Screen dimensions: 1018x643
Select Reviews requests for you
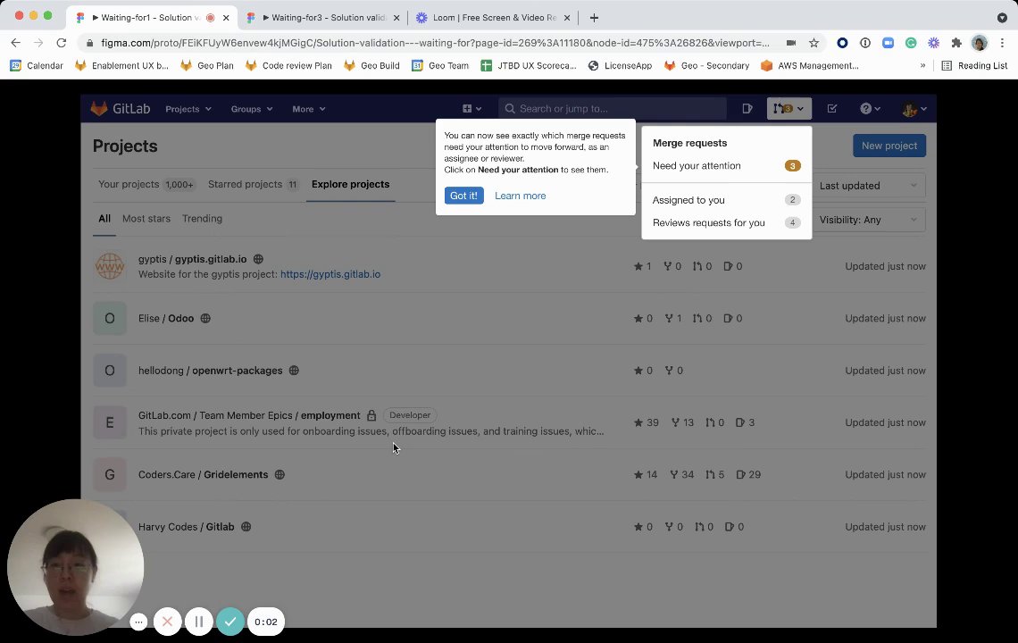[x=727, y=222]
